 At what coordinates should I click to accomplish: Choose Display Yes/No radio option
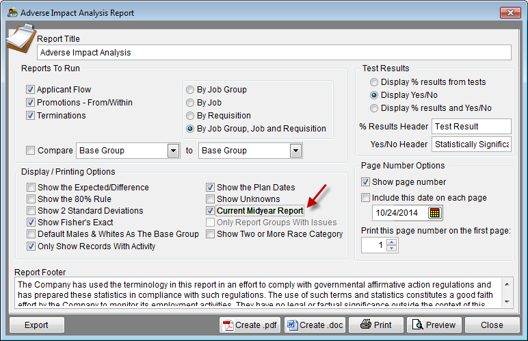(x=374, y=95)
